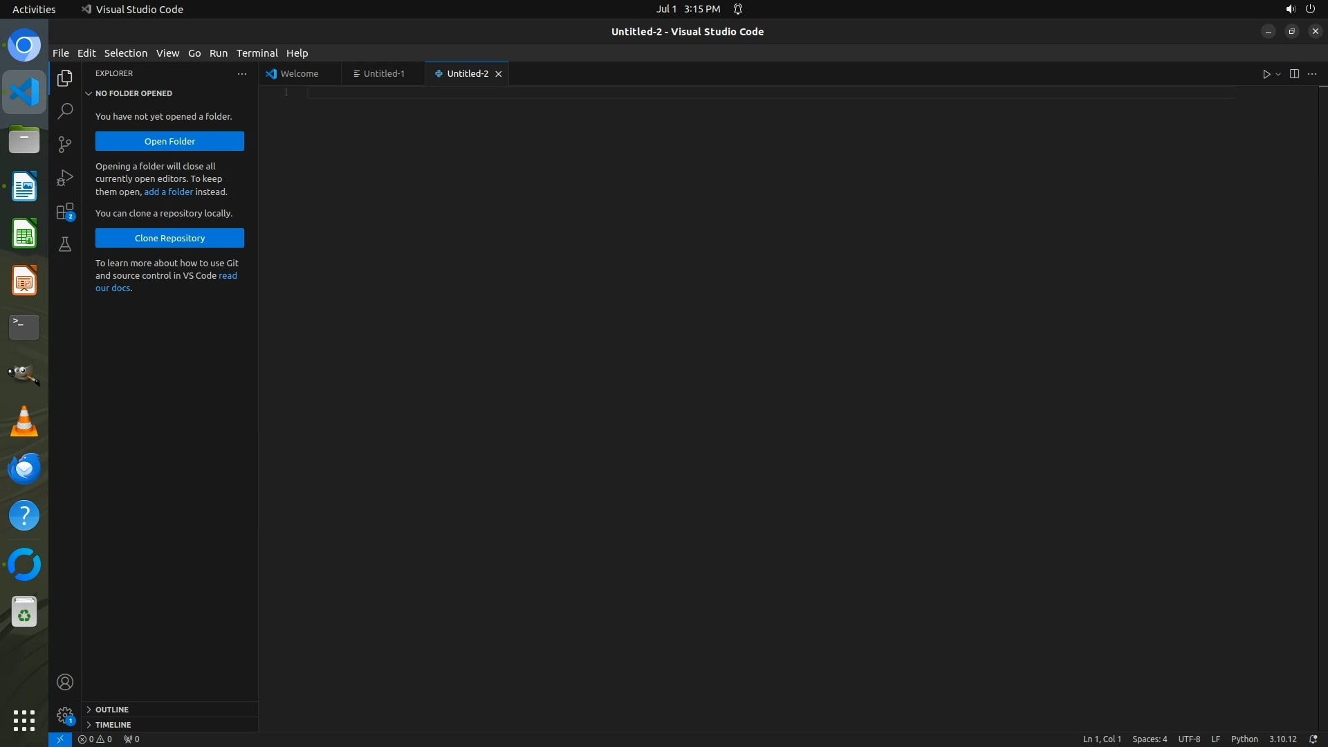This screenshot has height=747, width=1328.
Task: Expand the Timeline section
Action: click(113, 725)
